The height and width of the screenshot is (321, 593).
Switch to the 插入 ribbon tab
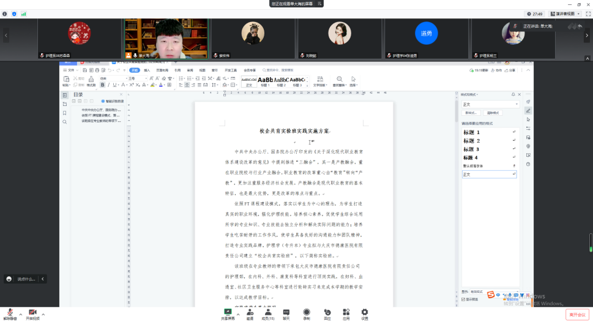(x=147, y=70)
